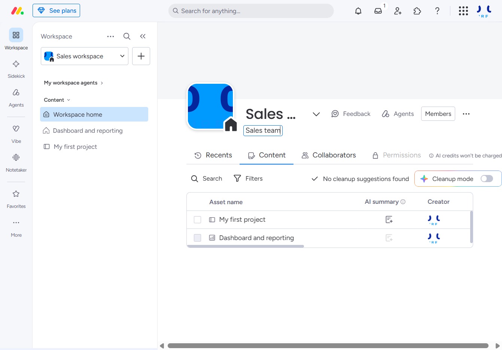The image size is (502, 350).
Task: Select Workspace in the left rail
Action: [x=16, y=39]
